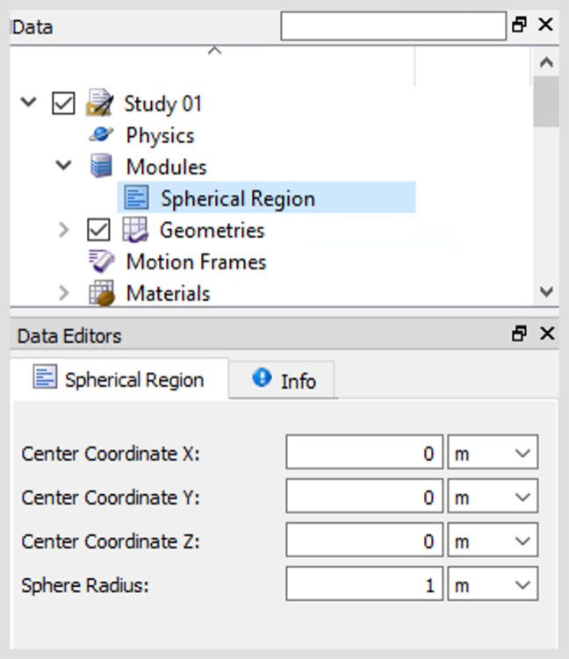This screenshot has height=659, width=569.
Task: Uncheck the Study 01 checkbox
Action: (63, 104)
